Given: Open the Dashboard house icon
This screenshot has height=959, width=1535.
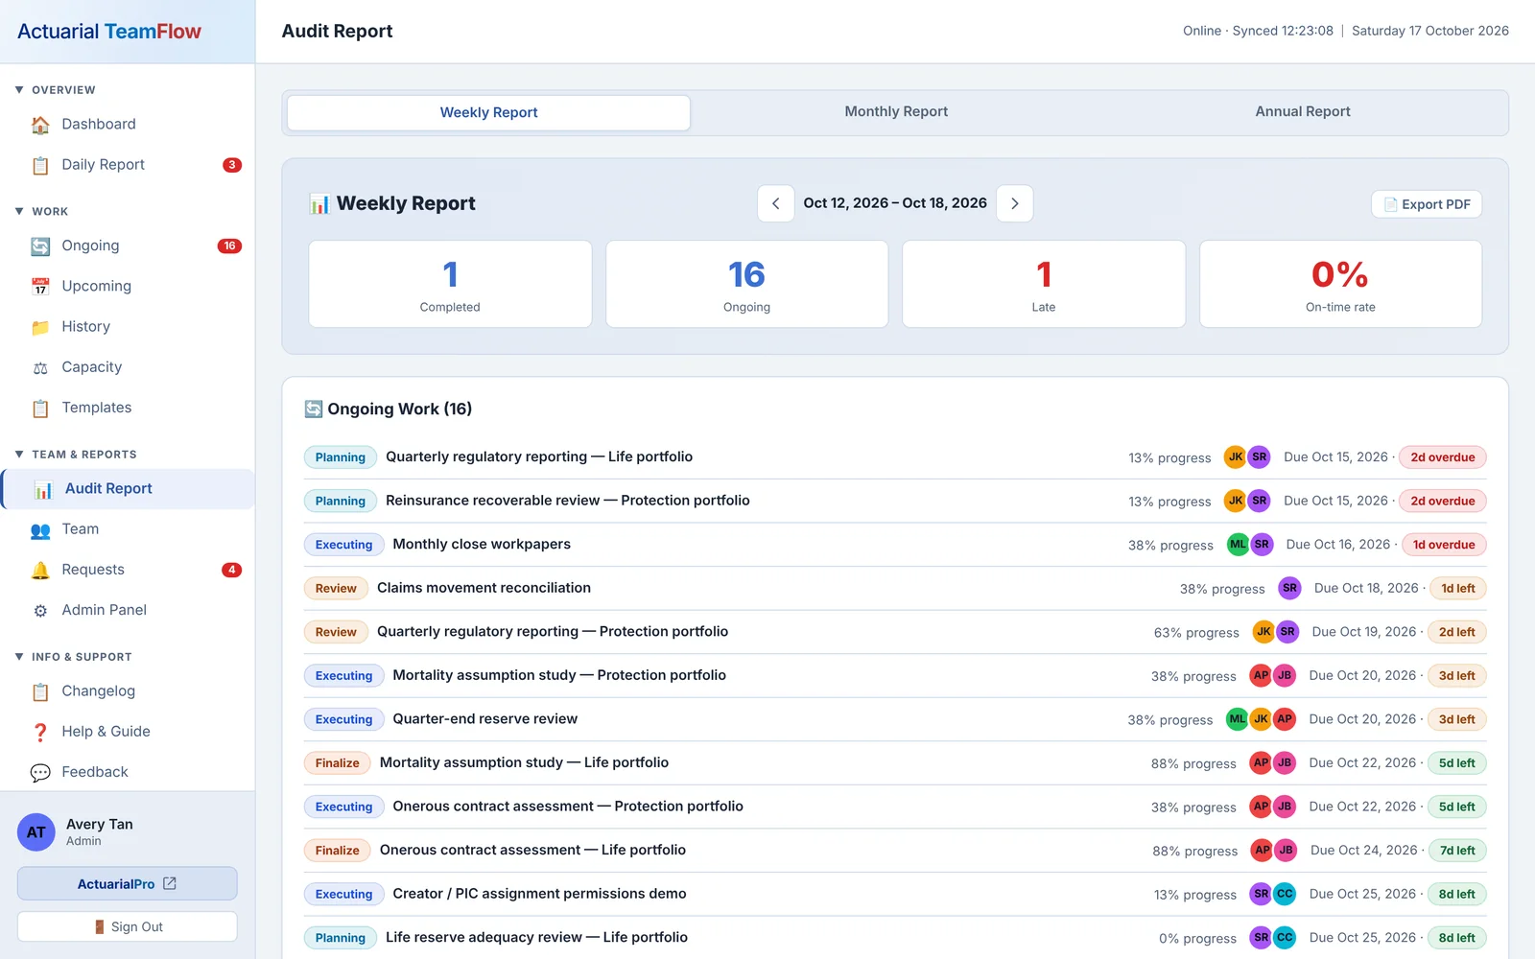Looking at the screenshot, I should (40, 125).
